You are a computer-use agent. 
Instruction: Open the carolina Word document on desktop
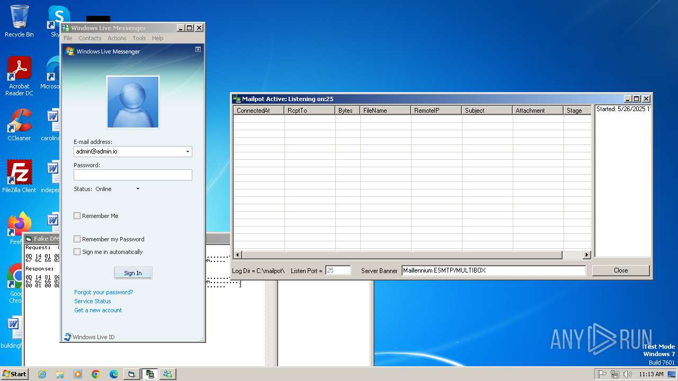tap(52, 125)
